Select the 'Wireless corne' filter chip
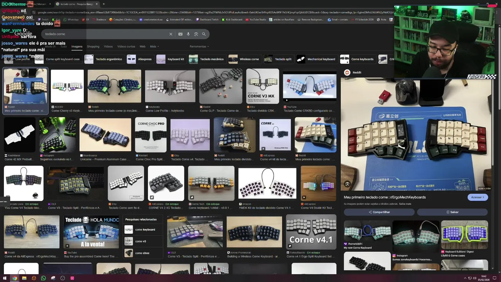Screen dimensions: 501x282 tap(244, 59)
